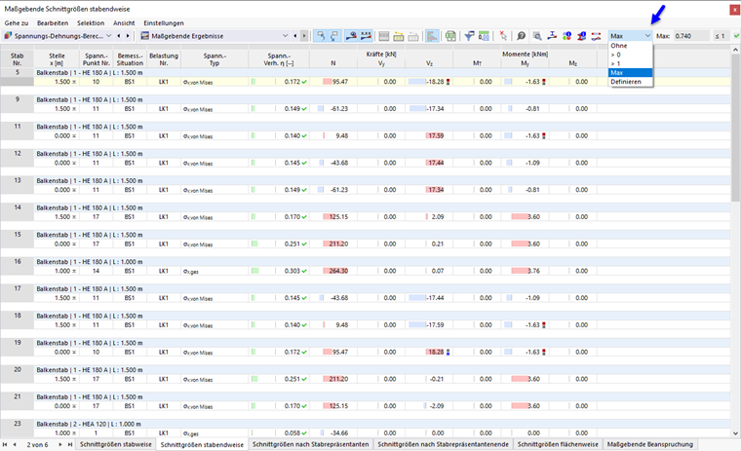Click the scrollbar up arrow

[735, 50]
